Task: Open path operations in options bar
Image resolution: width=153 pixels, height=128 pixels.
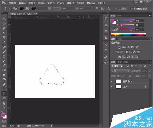Action: tap(97, 9)
